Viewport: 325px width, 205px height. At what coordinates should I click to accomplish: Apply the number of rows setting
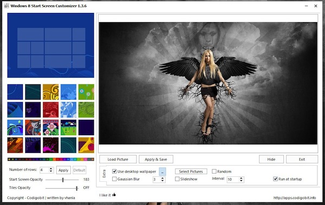coord(63,170)
